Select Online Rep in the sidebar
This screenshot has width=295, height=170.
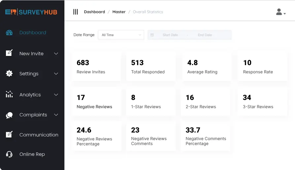(x=32, y=154)
